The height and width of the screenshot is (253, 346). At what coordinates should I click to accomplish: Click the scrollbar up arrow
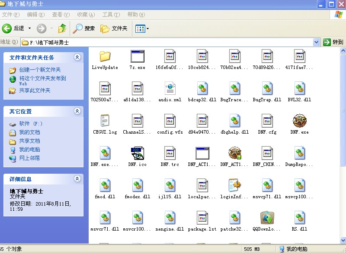click(343, 51)
